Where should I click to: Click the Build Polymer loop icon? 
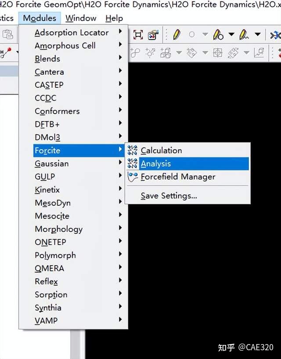(135, 53)
